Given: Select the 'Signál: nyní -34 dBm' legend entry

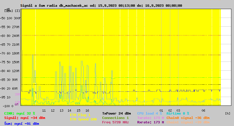Looking at the screenshot, I should [25, 118].
